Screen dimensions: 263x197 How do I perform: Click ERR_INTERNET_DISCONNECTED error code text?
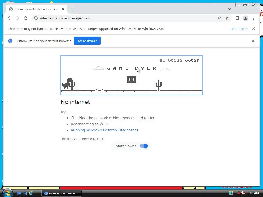pos(82,139)
